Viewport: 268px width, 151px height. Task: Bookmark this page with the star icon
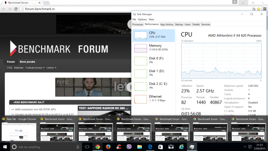[x=259, y=9]
